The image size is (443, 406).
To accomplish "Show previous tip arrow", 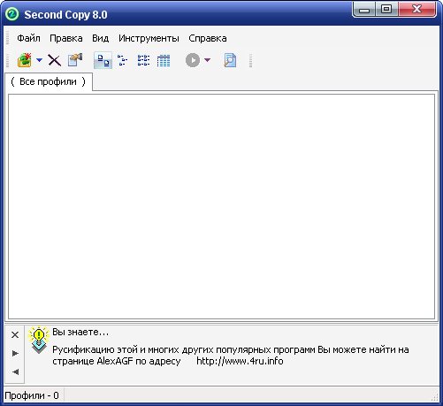I will pyautogui.click(x=15, y=372).
